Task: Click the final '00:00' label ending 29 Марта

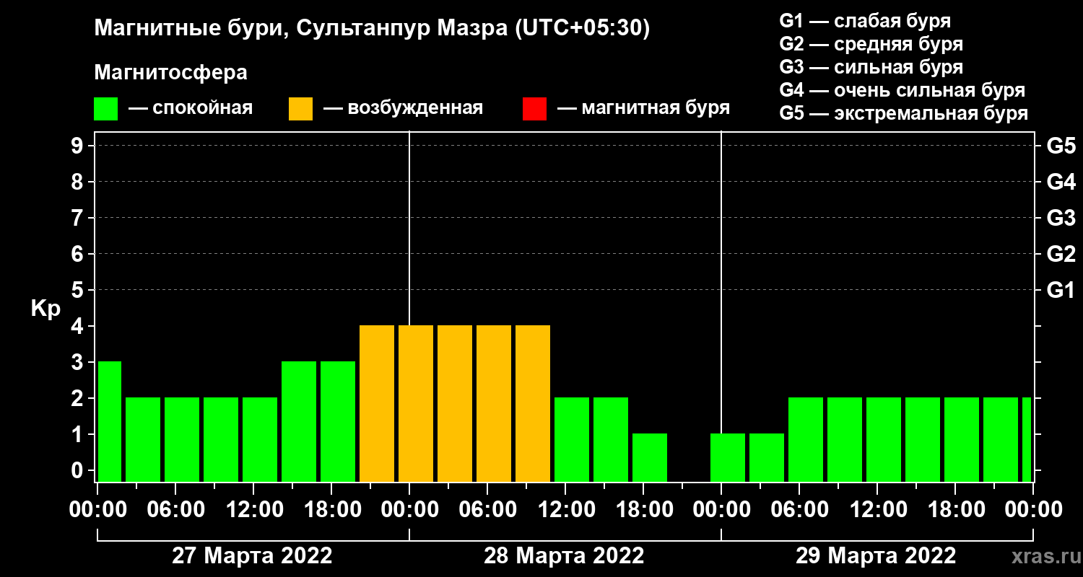Action: (1033, 510)
